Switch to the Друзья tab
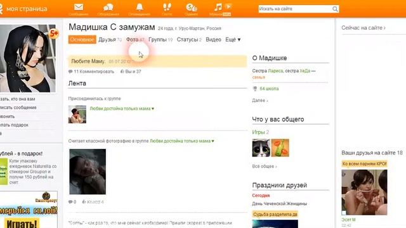The image size is (406, 228). click(x=107, y=39)
